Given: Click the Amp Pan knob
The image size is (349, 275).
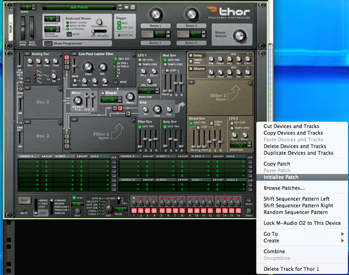Looking at the screenshot, I should (169, 109).
